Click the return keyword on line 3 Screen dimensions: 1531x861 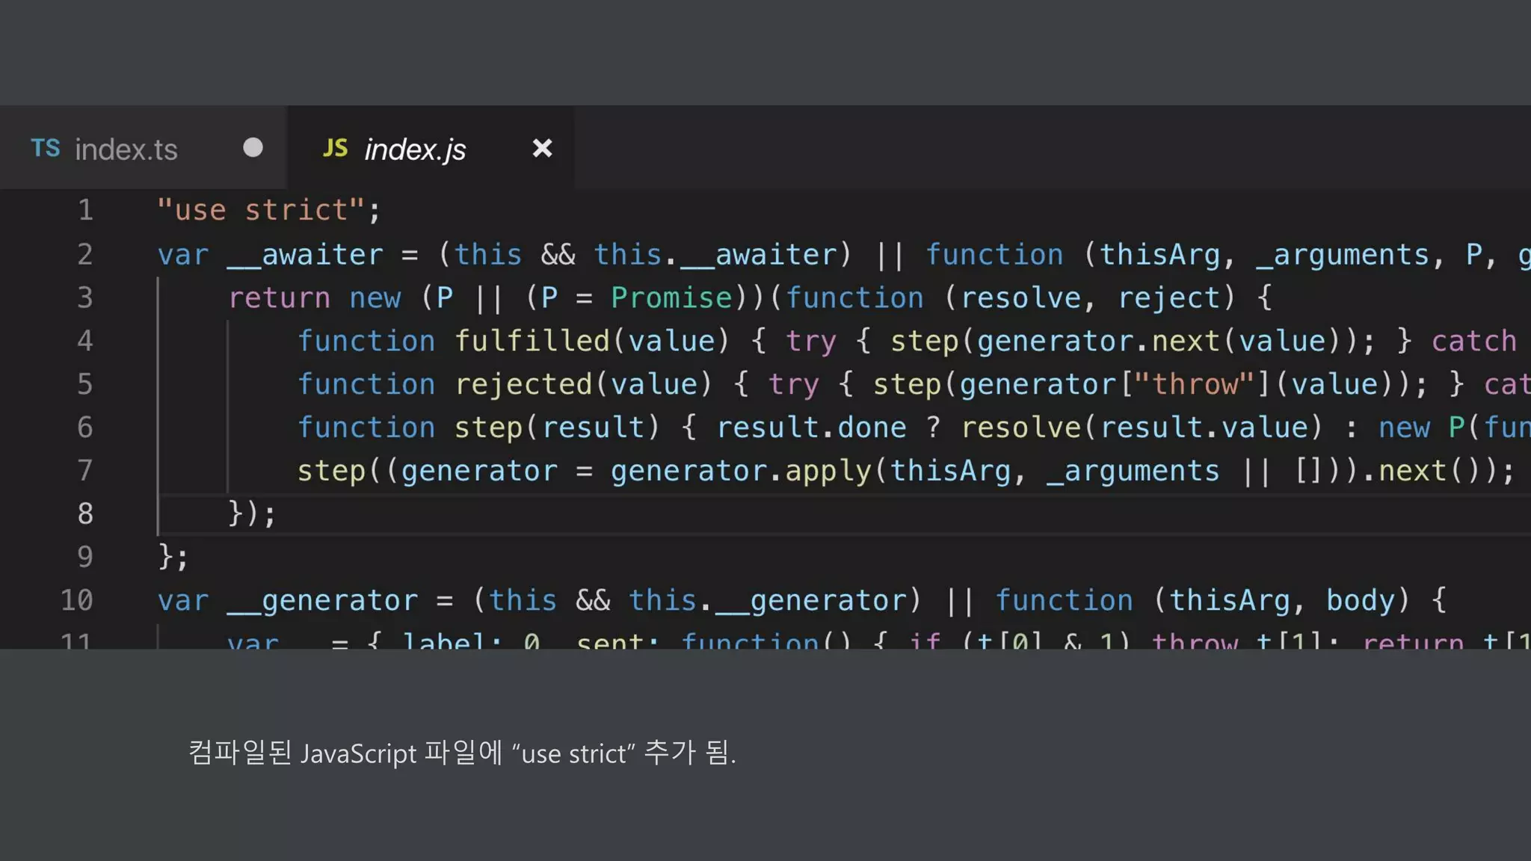280,297
